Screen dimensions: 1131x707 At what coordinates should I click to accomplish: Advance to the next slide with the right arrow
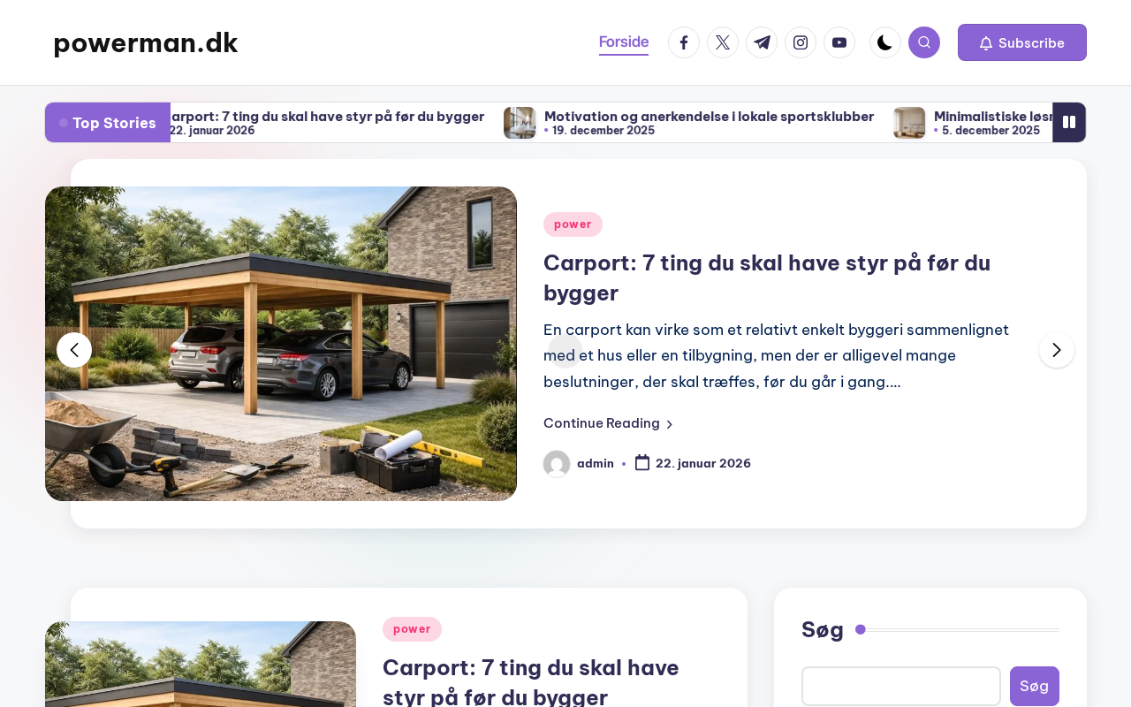(x=1057, y=350)
